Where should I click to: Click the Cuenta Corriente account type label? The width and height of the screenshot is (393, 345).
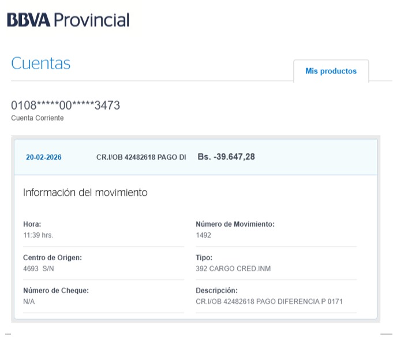(x=37, y=118)
